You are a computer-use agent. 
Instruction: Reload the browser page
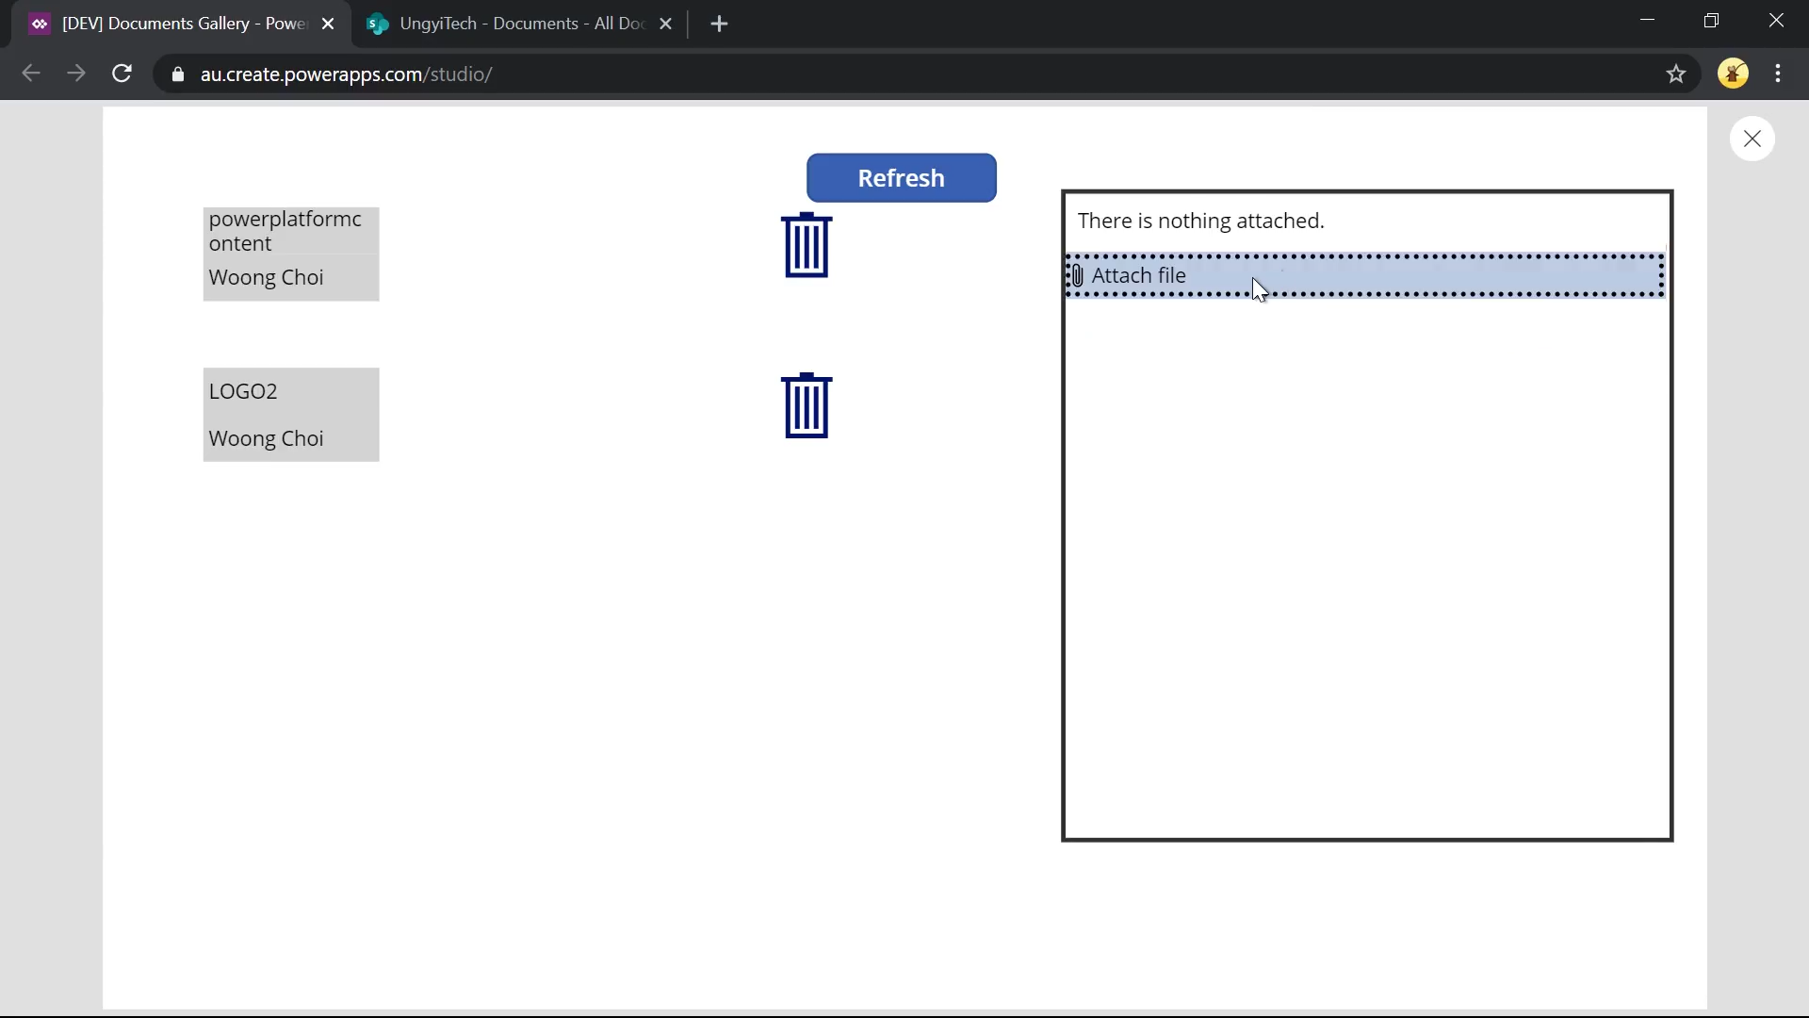(x=122, y=74)
